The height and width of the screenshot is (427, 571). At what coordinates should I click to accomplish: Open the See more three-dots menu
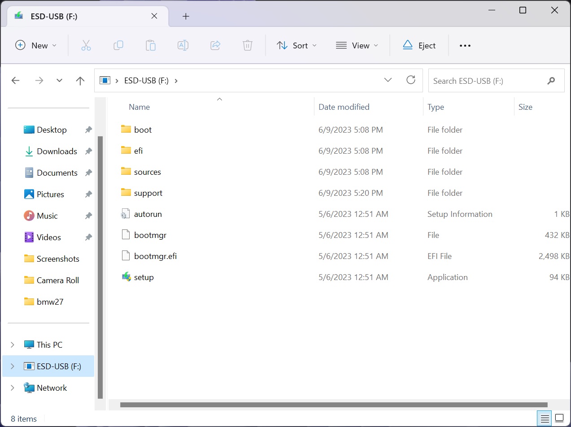(465, 45)
